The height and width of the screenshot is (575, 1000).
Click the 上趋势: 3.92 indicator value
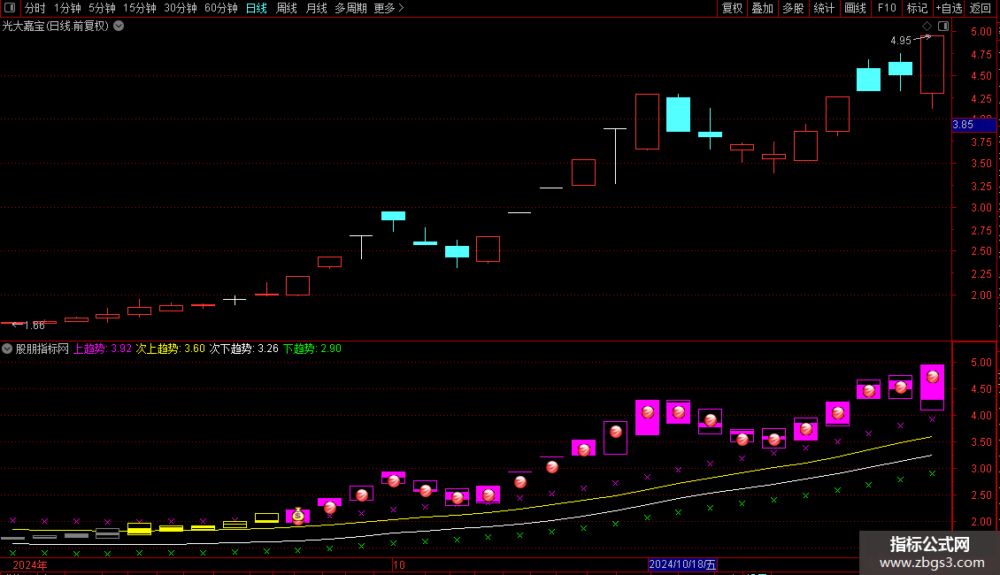(103, 349)
